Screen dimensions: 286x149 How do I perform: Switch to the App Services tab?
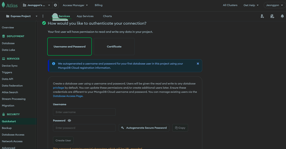[x=85, y=16]
